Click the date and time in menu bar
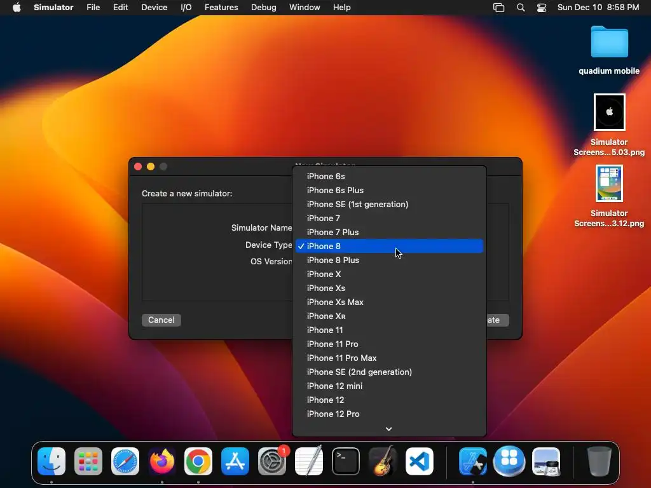This screenshot has height=488, width=651. pos(598,7)
